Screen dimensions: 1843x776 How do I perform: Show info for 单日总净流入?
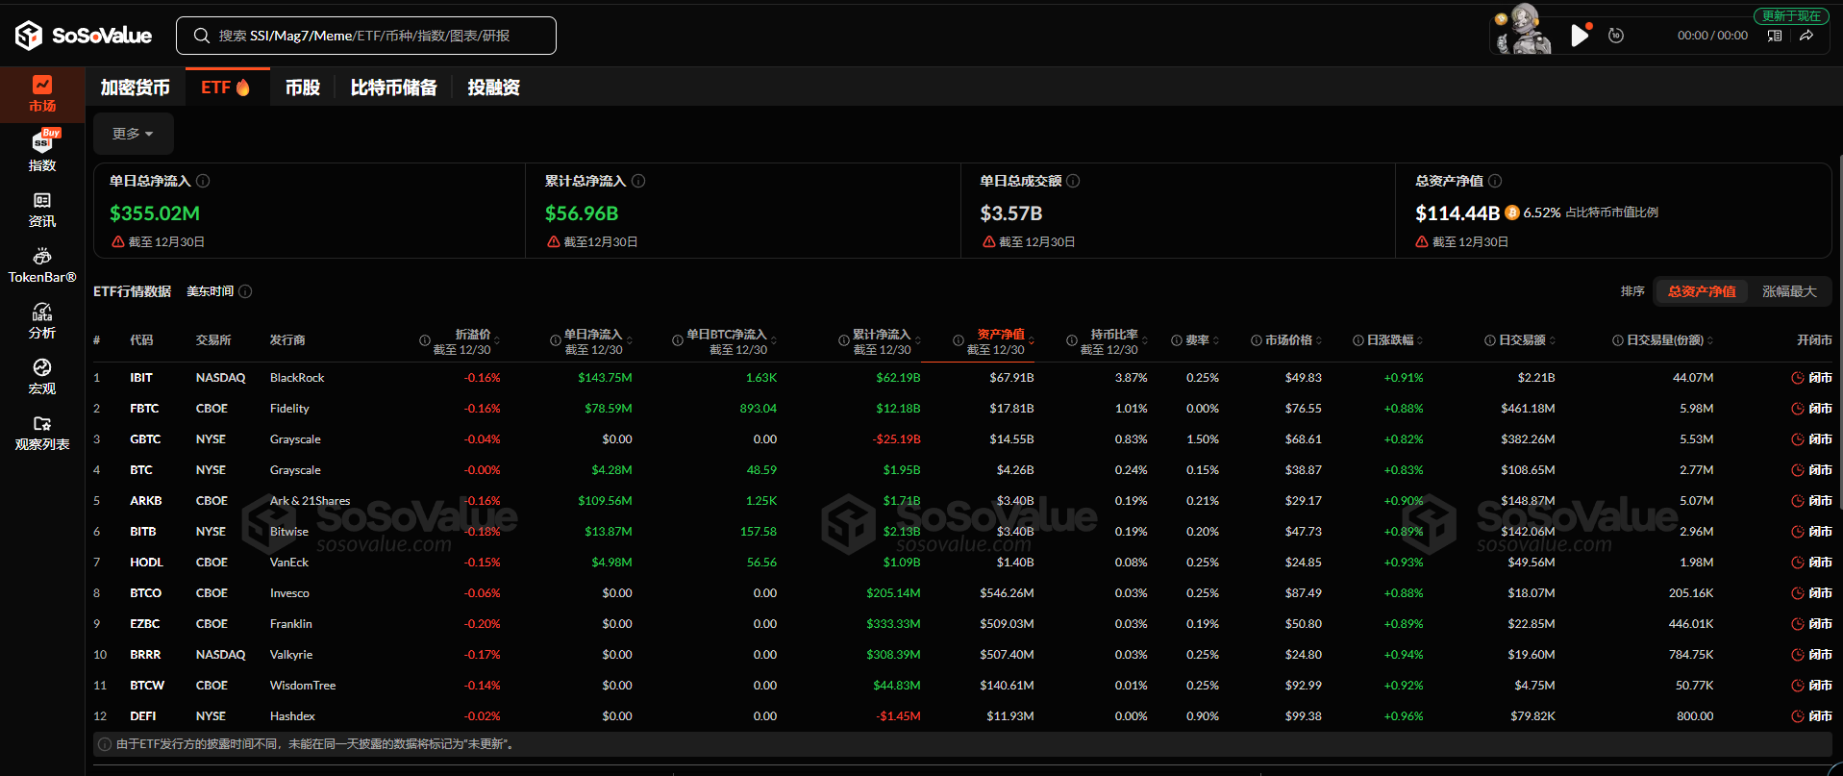click(203, 181)
